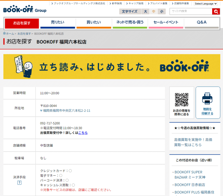
Task: Open the 売りたい navigation tab
Action: pos(58,23)
